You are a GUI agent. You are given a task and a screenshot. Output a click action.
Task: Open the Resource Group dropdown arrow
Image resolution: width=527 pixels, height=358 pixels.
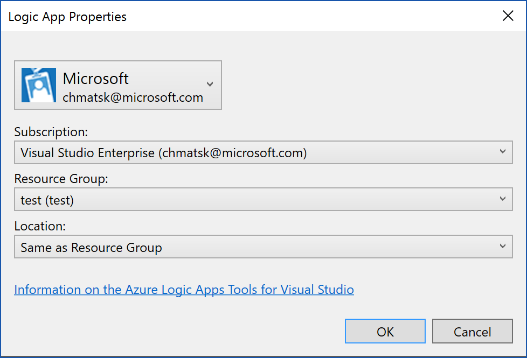coord(502,199)
